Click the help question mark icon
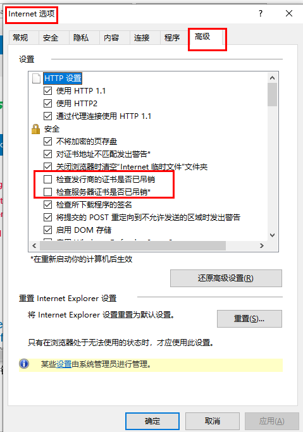This screenshot has height=432, width=303. [x=261, y=13]
